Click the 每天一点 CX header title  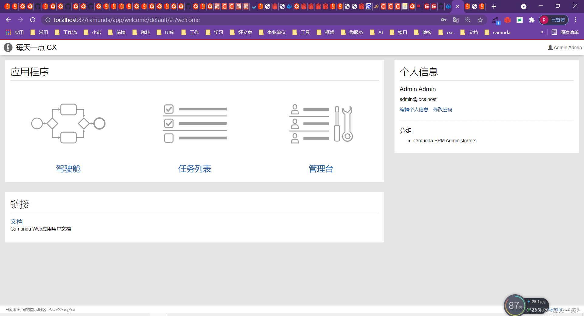click(x=36, y=47)
